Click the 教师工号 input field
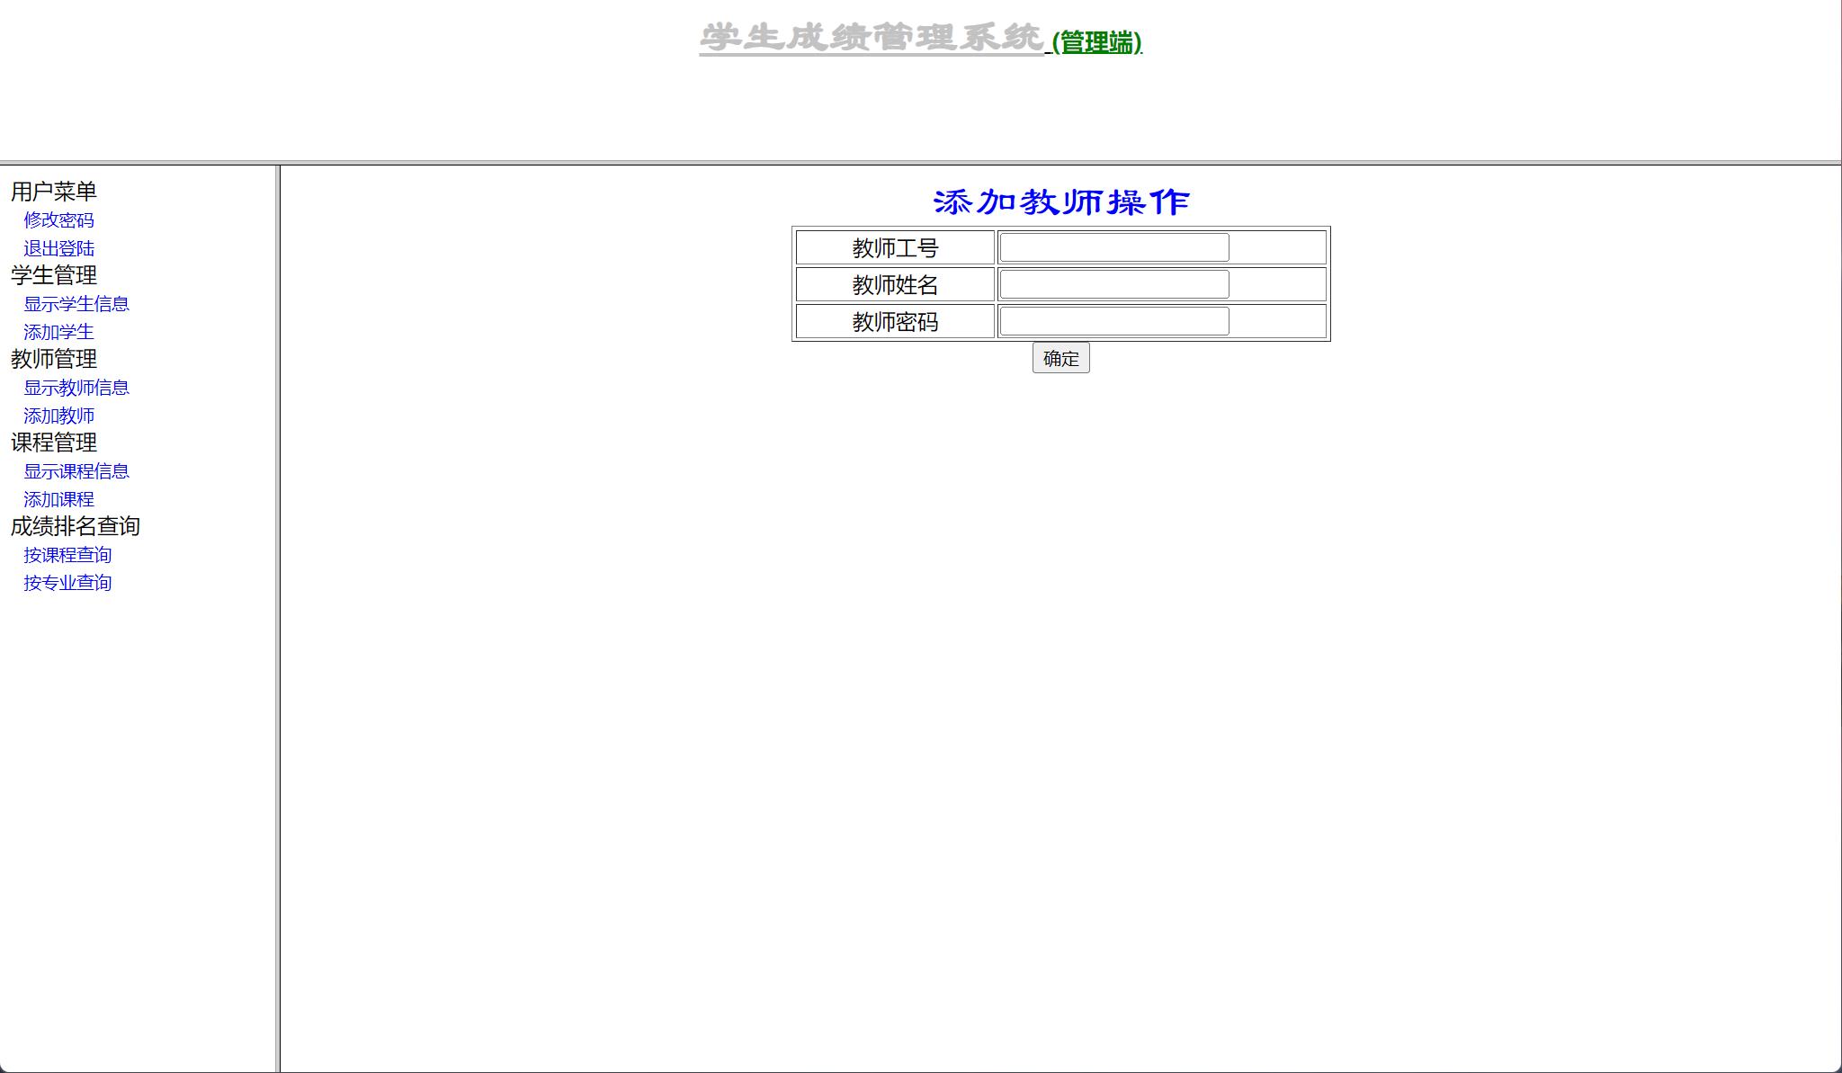The height and width of the screenshot is (1073, 1842). [x=1114, y=247]
